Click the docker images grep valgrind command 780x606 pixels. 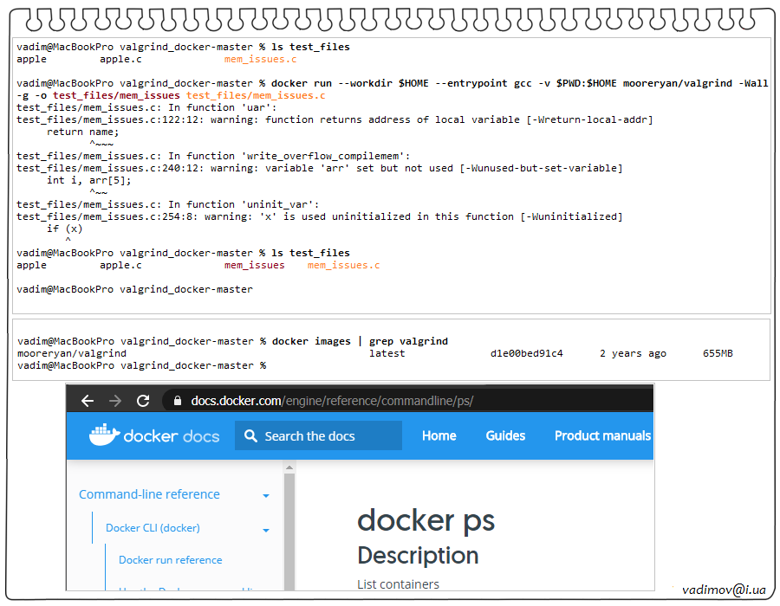pyautogui.click(x=360, y=341)
